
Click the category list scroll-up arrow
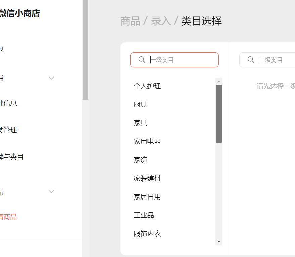pos(219,81)
